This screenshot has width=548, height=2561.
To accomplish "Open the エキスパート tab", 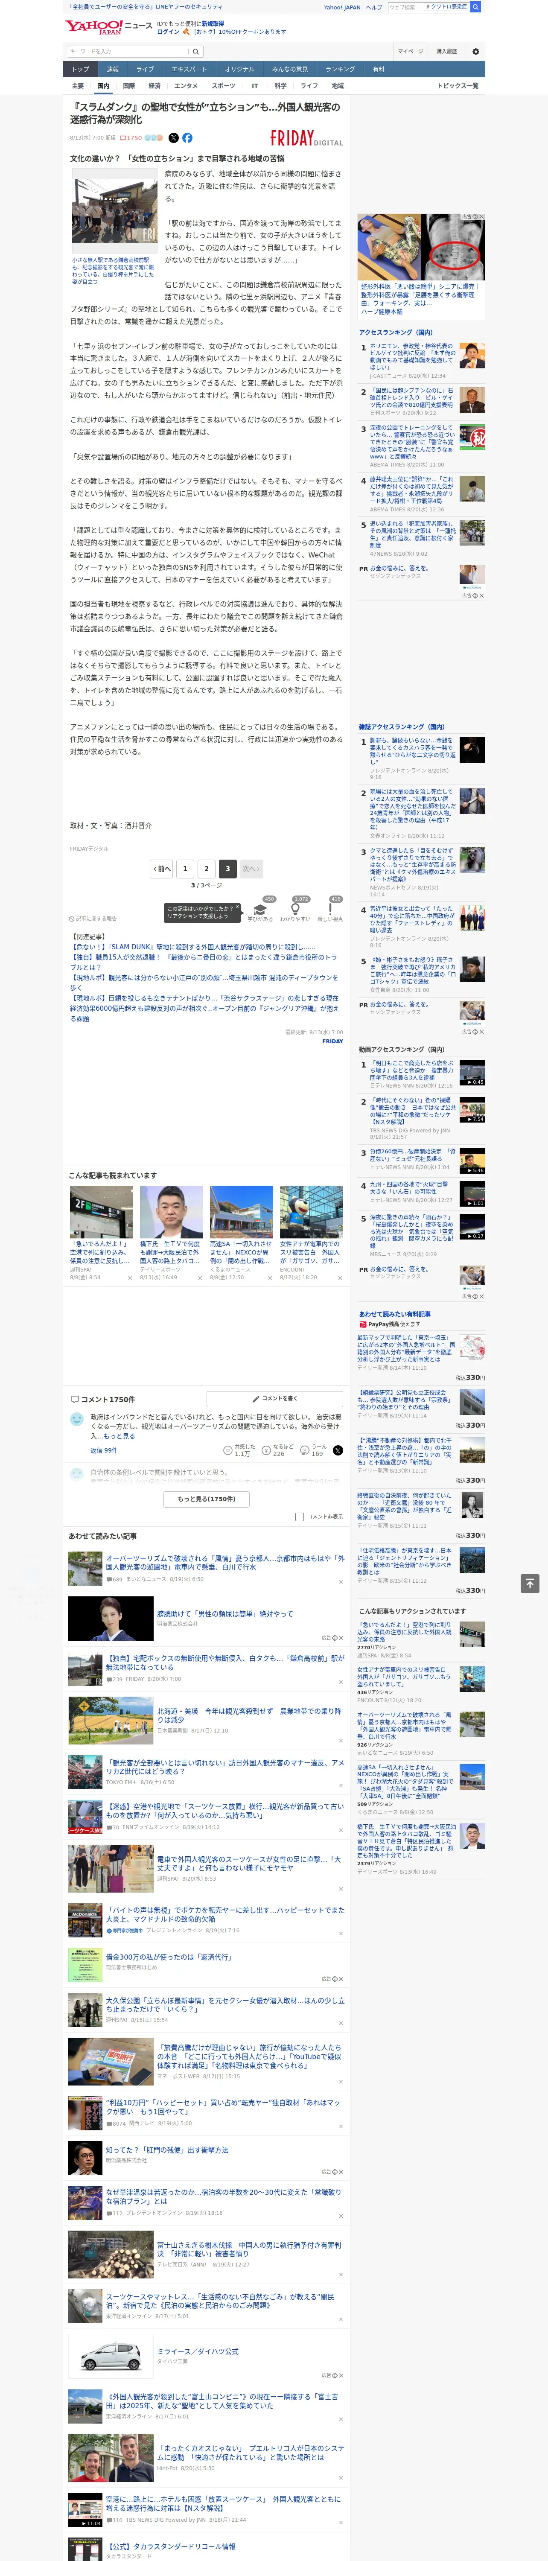I will [189, 70].
